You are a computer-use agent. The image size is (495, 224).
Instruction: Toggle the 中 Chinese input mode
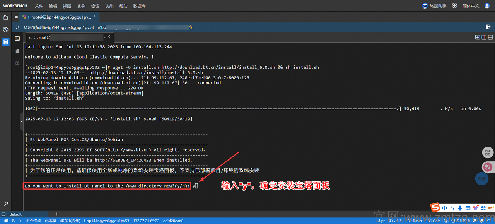[x=445, y=208]
